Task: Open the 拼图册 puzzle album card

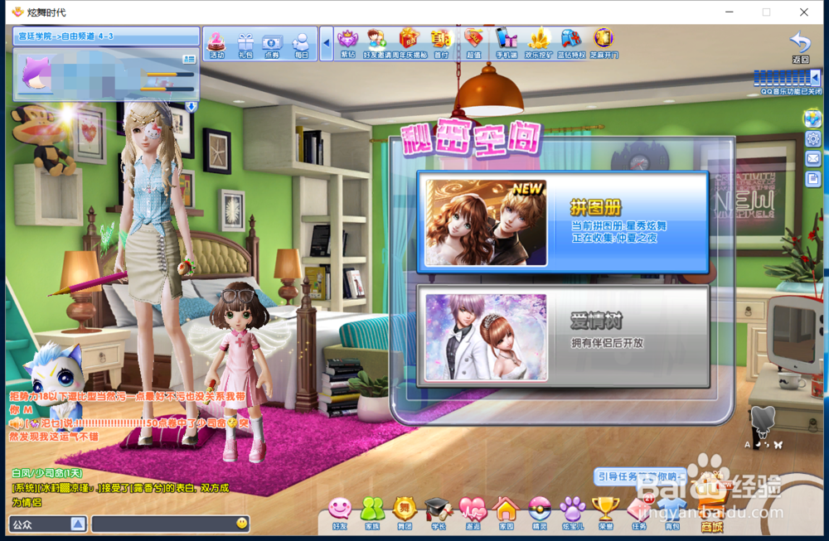Action: tap(563, 222)
